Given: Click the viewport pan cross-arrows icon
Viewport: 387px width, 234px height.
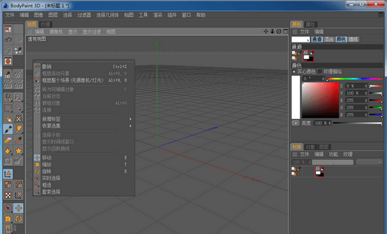Looking at the screenshot, I should coord(266,31).
